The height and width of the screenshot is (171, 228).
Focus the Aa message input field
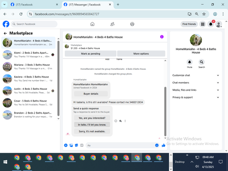pyautogui.click(x=120, y=145)
